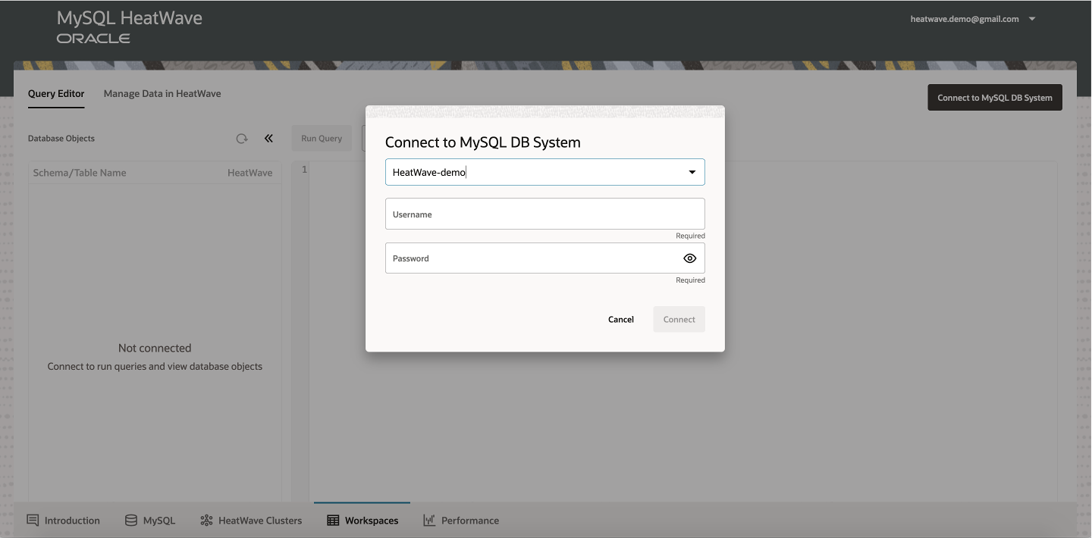The image size is (1092, 538).
Task: Open the Manage Data in HeatWave tab
Action: click(x=162, y=93)
